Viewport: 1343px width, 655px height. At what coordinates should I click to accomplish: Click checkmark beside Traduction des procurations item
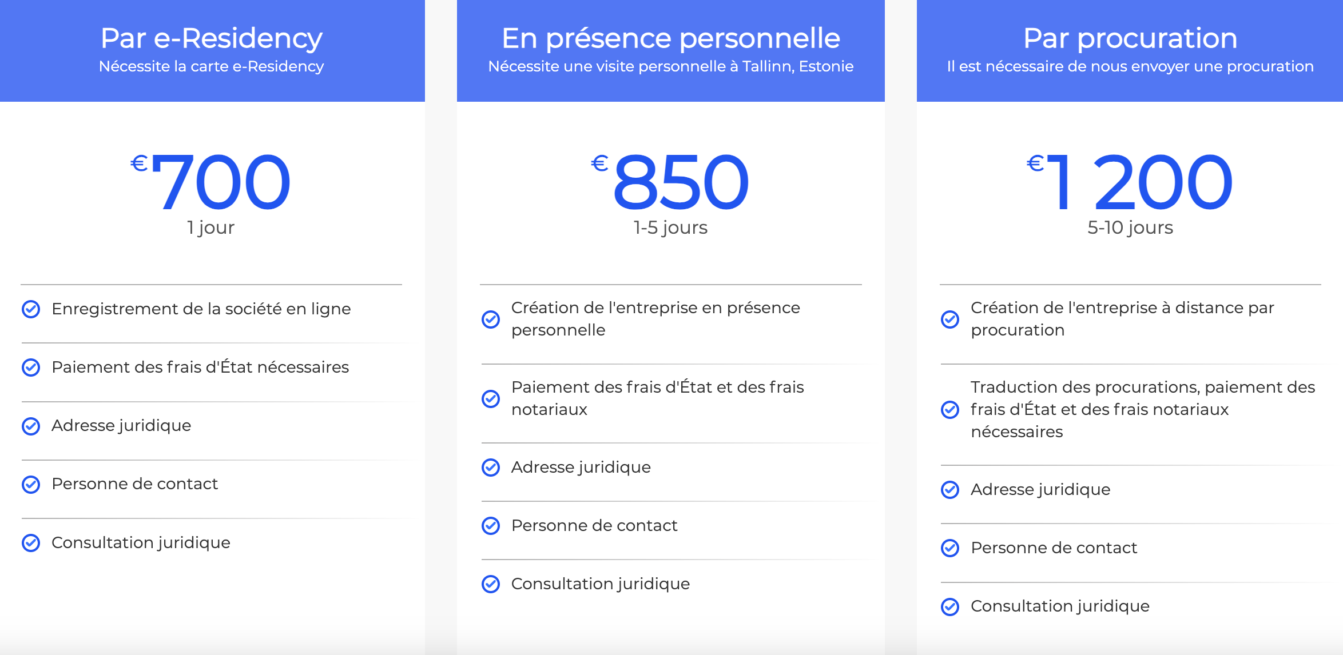(x=950, y=409)
